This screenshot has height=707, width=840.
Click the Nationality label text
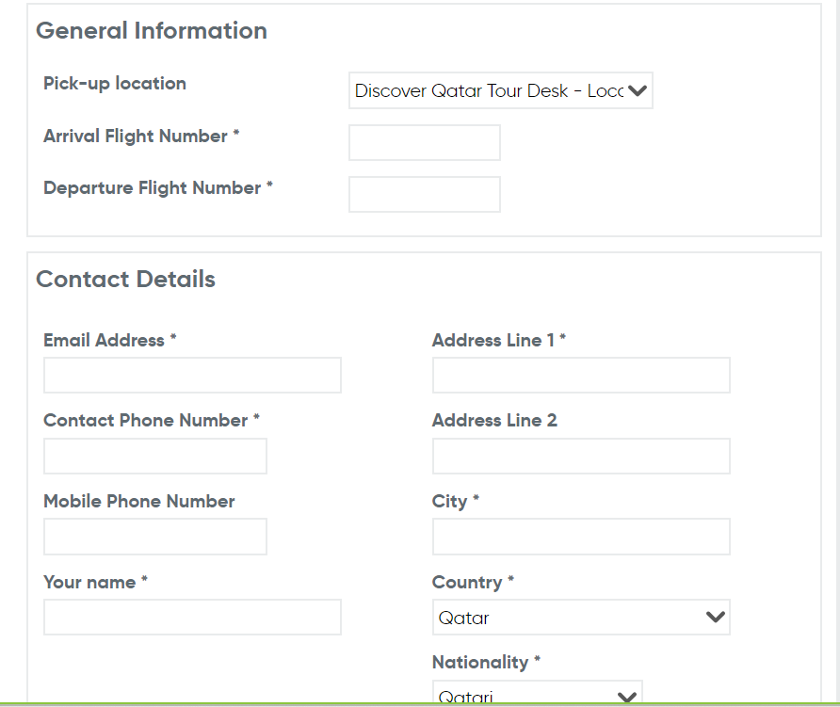click(x=485, y=663)
